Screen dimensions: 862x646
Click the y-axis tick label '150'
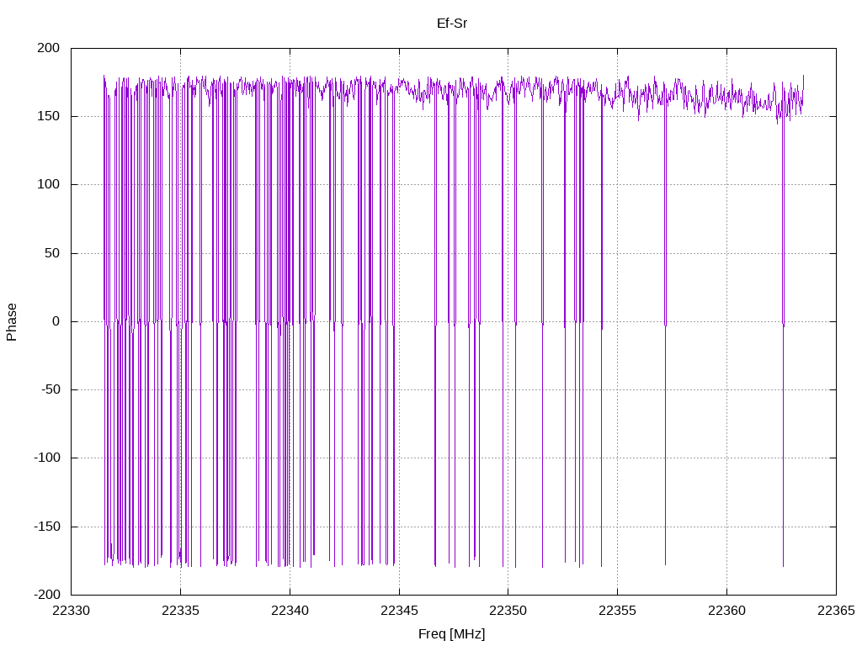pos(48,116)
